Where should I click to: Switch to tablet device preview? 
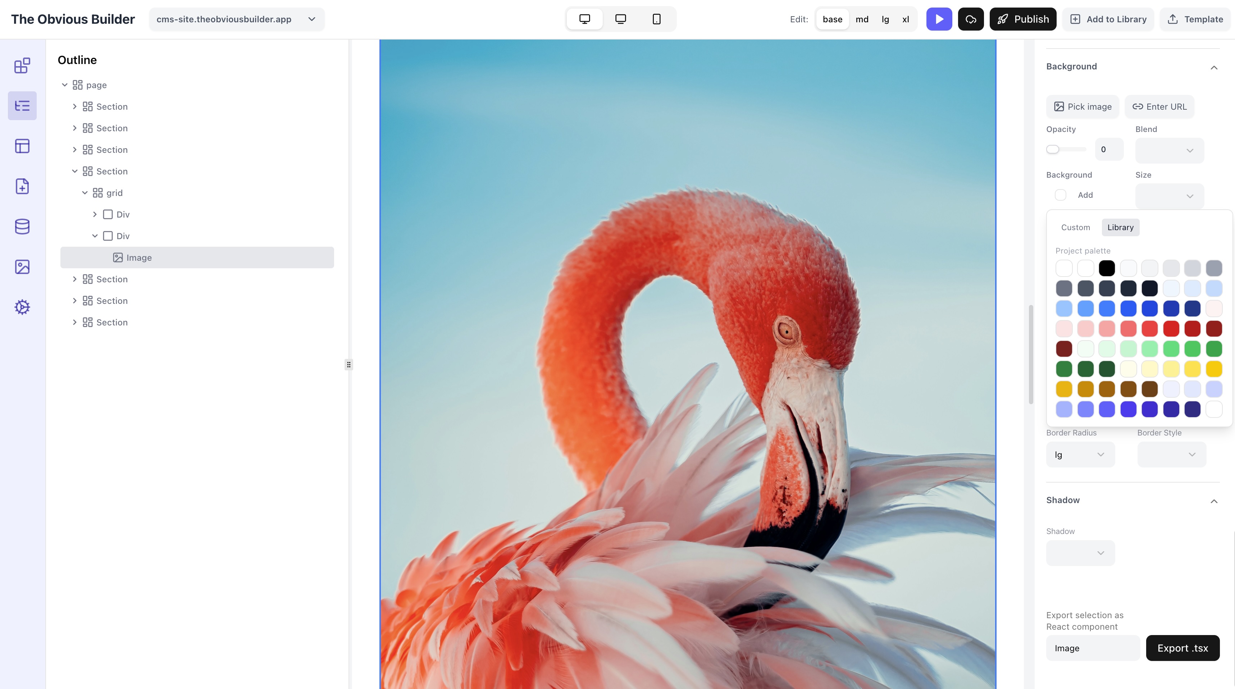click(x=620, y=19)
